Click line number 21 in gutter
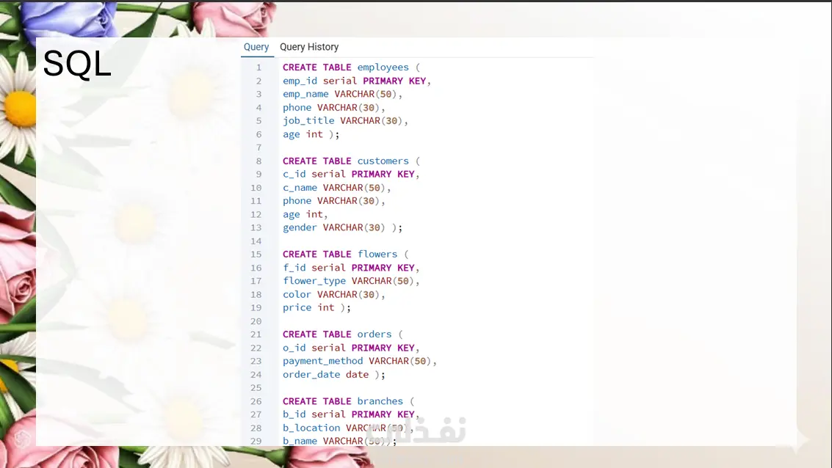 (256, 334)
